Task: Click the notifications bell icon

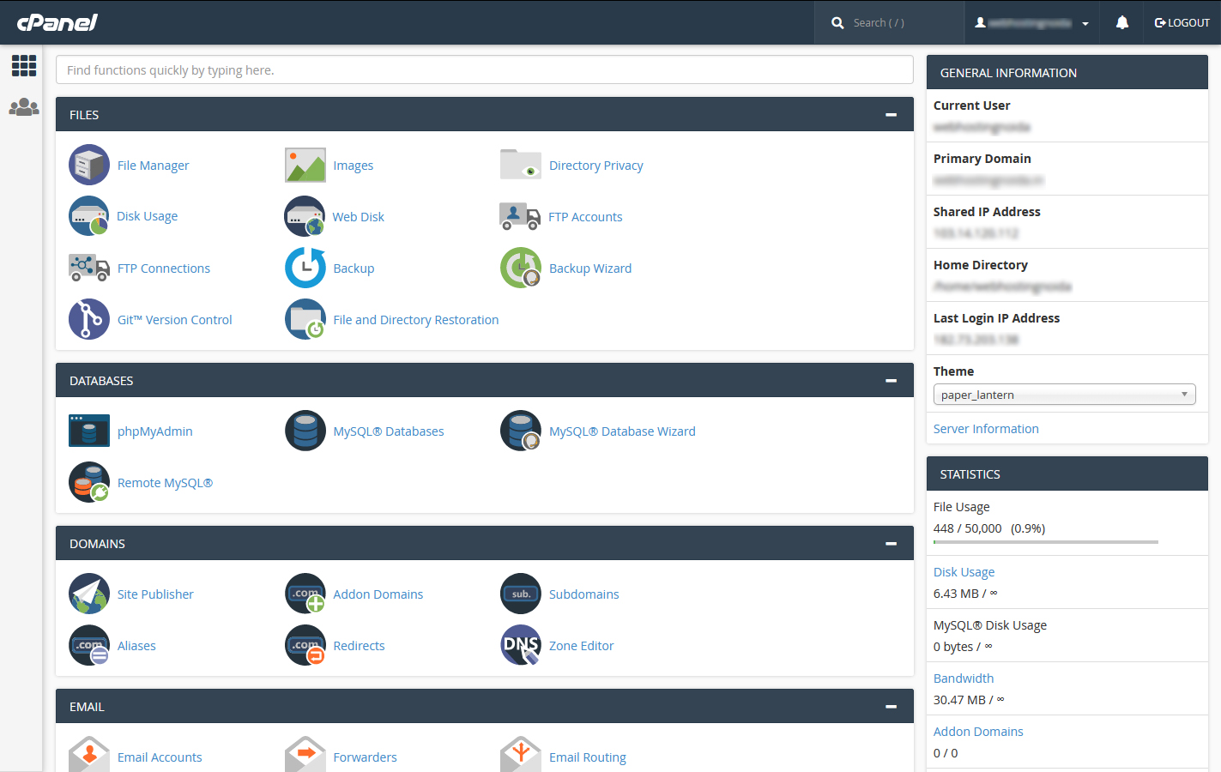Action: tap(1121, 23)
